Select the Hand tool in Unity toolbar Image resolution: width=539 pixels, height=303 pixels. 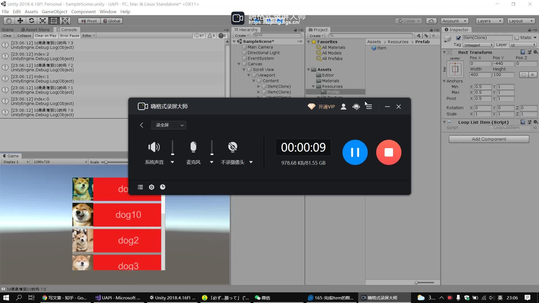9,21
